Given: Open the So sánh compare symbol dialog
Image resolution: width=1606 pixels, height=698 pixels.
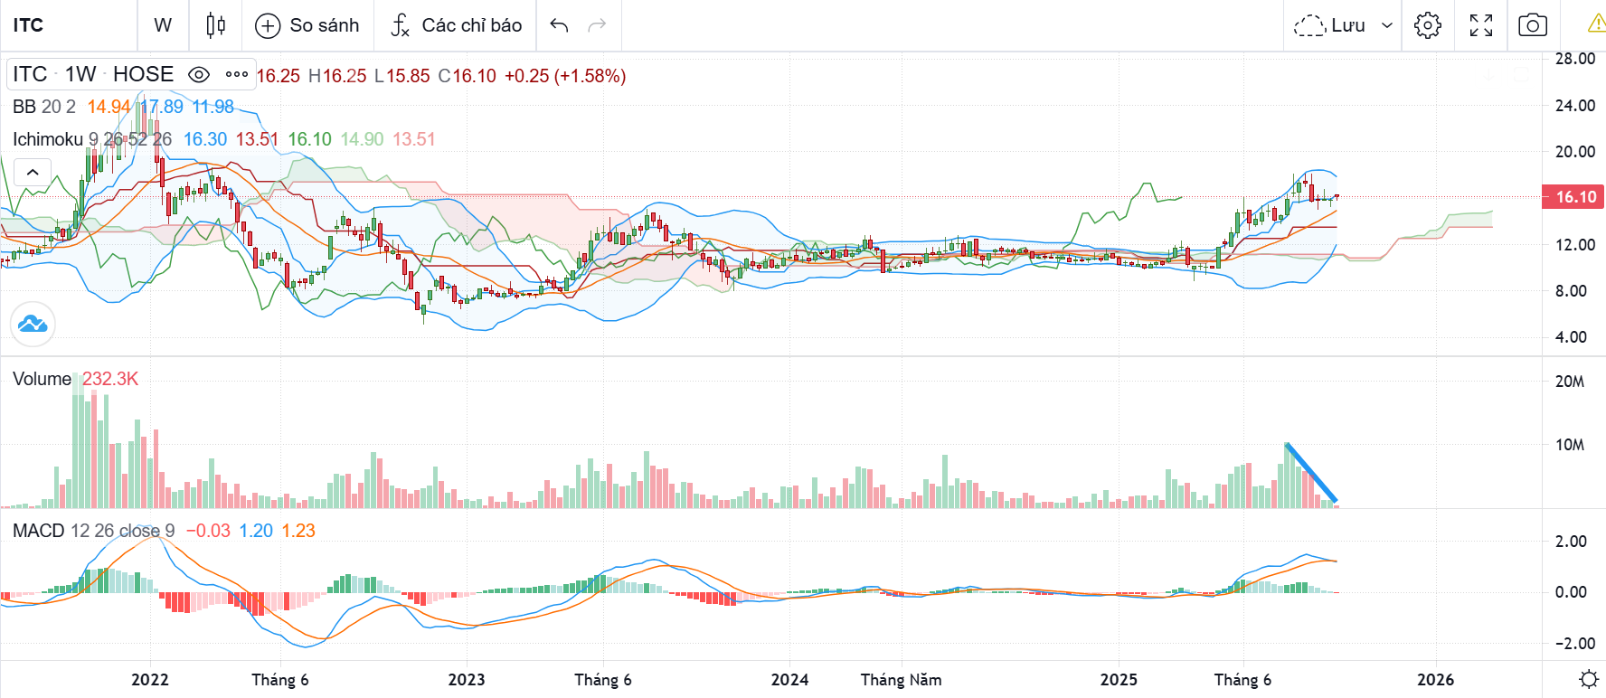Looking at the screenshot, I should (307, 25).
